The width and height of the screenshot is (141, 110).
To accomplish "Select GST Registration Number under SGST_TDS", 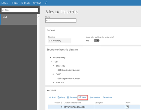I will (x=68, y=70).
